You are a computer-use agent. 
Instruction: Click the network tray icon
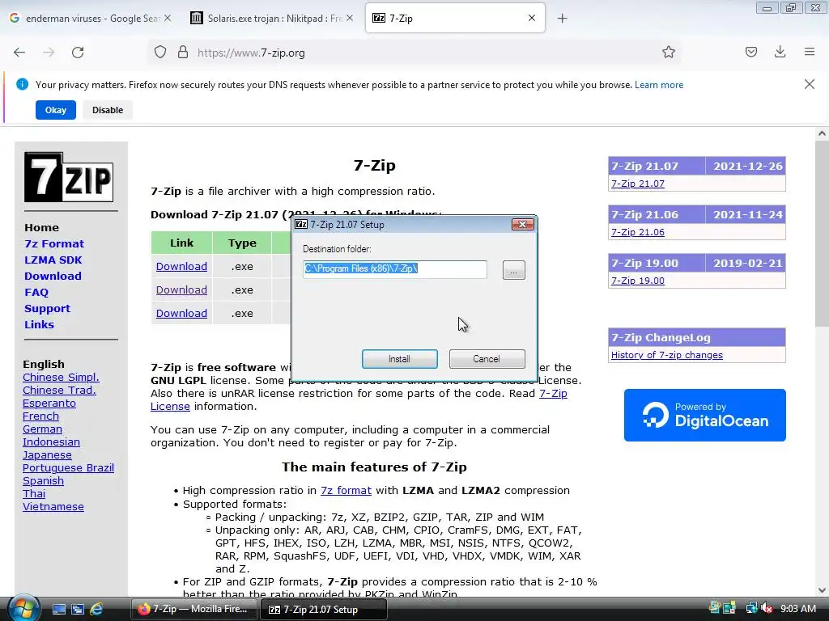[752, 609]
